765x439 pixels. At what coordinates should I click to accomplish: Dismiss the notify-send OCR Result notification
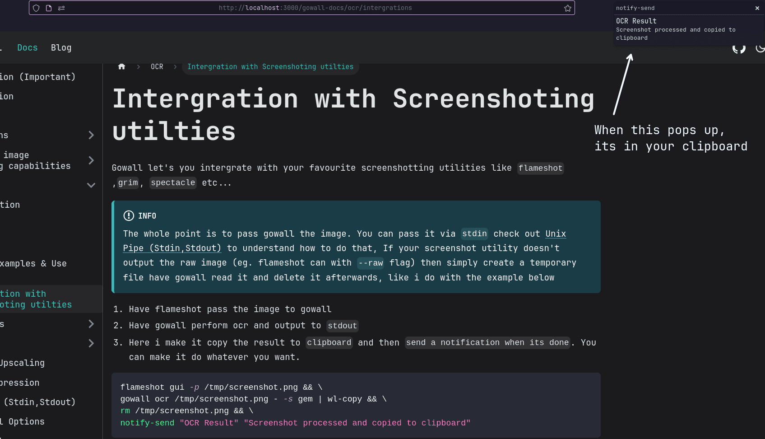pyautogui.click(x=757, y=8)
